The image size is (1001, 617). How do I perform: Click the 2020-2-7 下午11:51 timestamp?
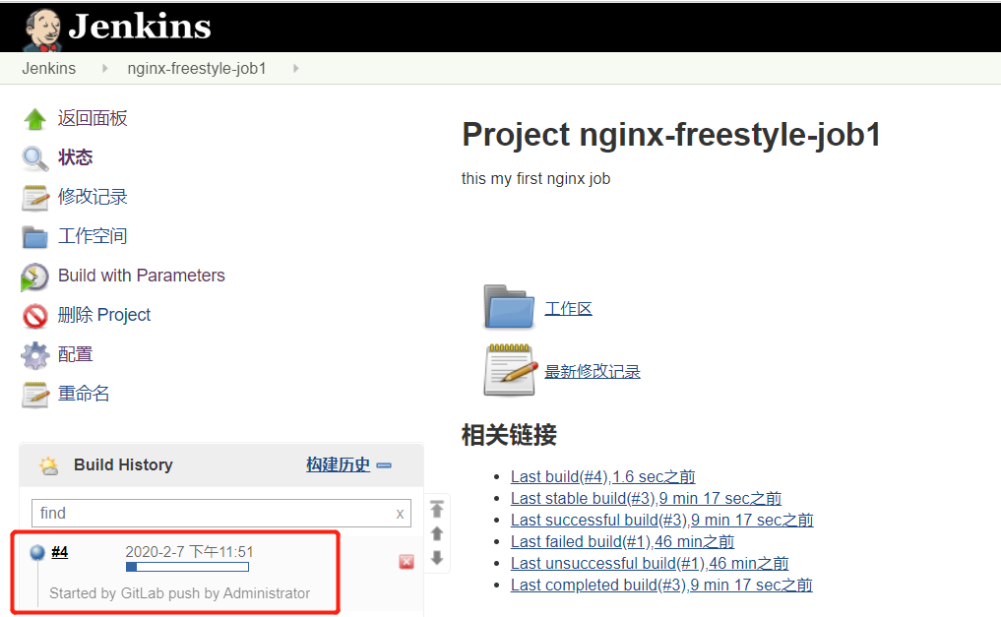pos(189,552)
